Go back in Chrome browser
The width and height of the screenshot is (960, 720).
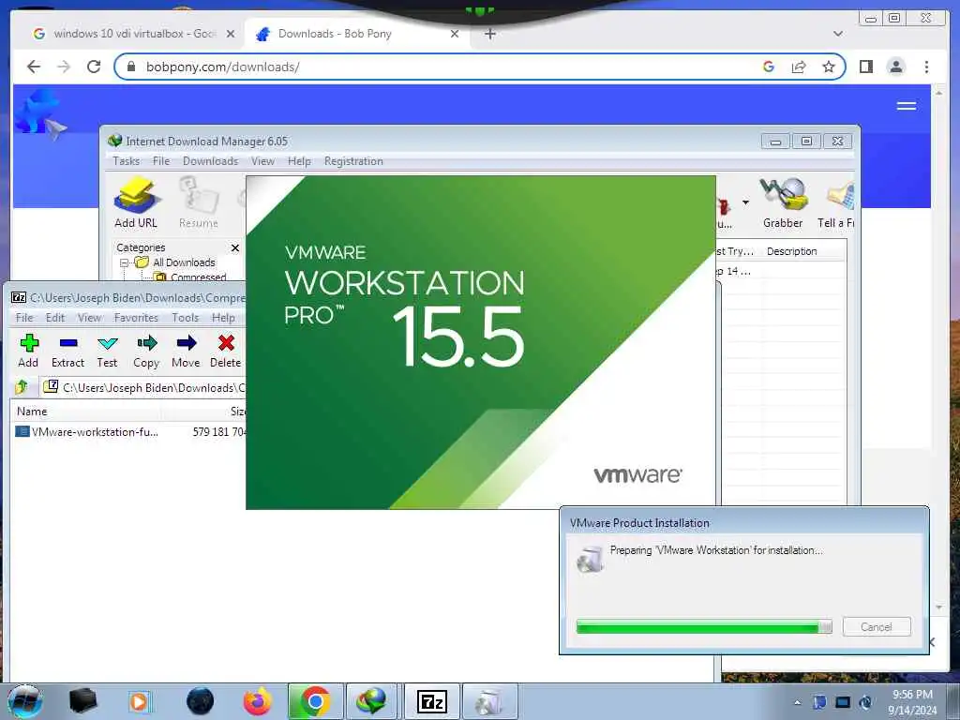click(x=34, y=67)
